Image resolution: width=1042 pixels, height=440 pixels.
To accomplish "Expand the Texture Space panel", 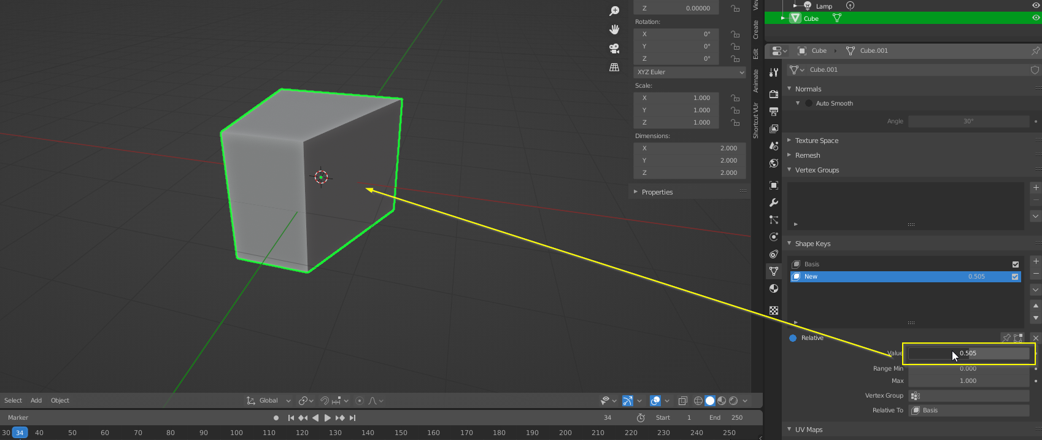I will pos(816,141).
